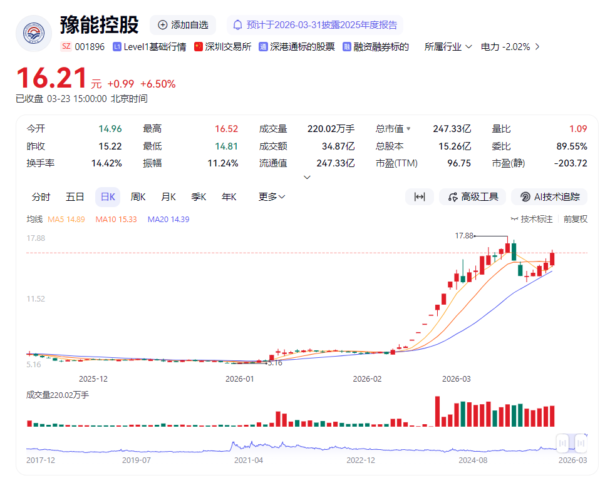This screenshot has height=483, width=605.
Task: Toggle the 总市值 dropdown triangle
Action: (x=408, y=129)
